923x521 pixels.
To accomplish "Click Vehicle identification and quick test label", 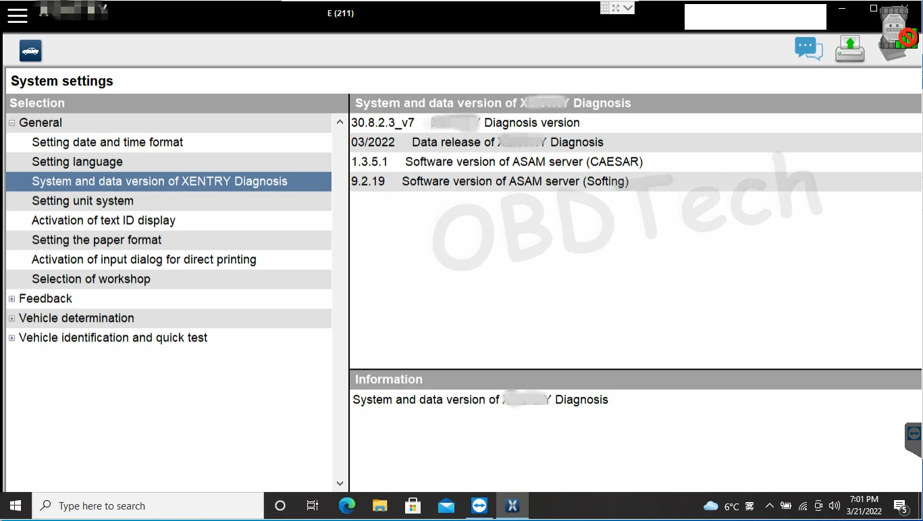I will [113, 338].
